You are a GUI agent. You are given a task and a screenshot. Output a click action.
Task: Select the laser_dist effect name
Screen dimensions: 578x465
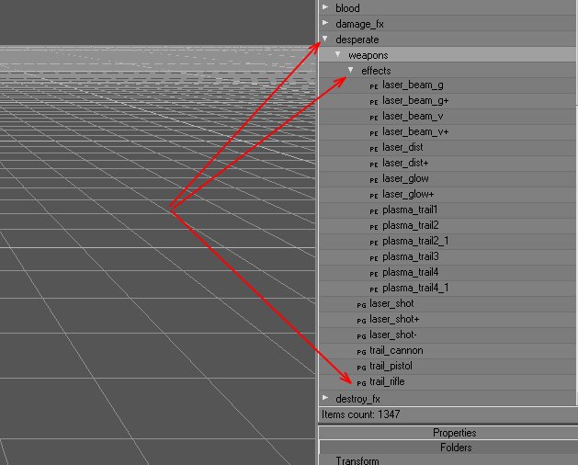(402, 148)
